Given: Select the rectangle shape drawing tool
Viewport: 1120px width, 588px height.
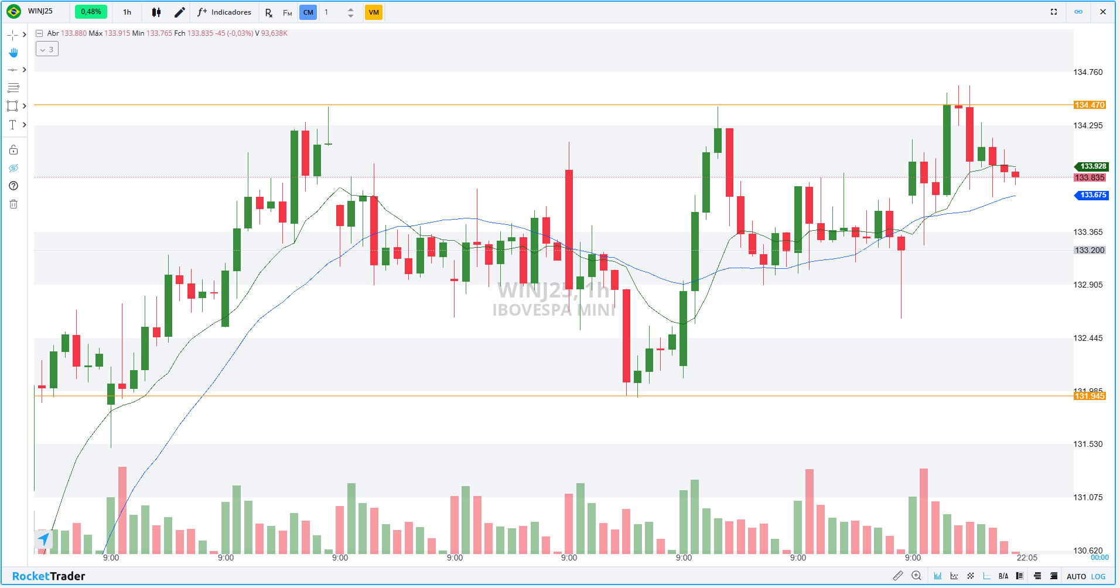Looking at the screenshot, I should 12,106.
